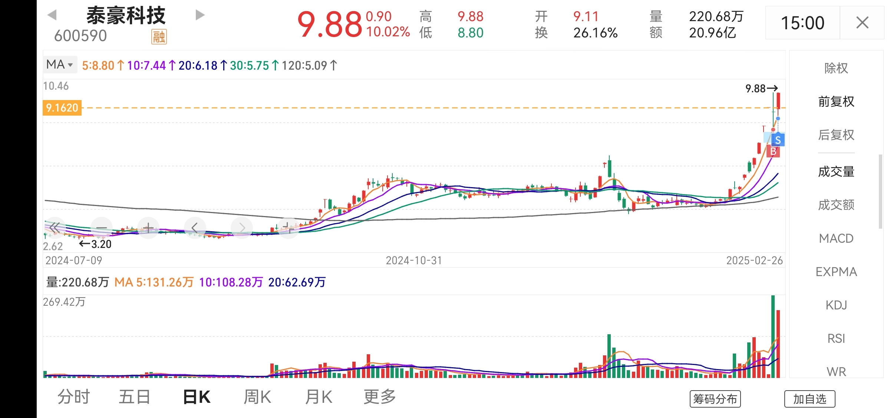Viewport: 890px width, 418px height.
Task: Open the MA indicator dropdown
Action: tap(60, 64)
